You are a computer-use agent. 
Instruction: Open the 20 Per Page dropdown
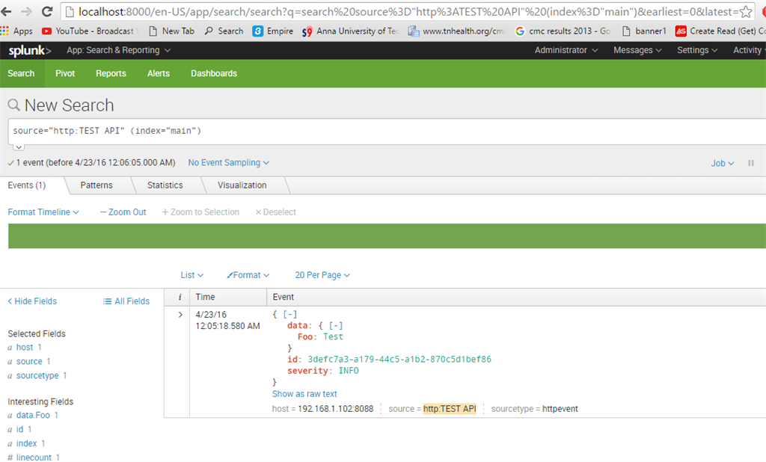coord(322,275)
